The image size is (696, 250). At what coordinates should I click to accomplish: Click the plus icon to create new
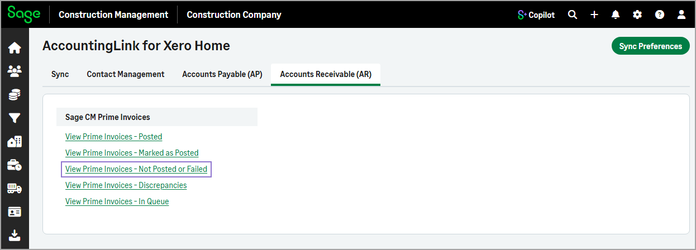pos(594,15)
